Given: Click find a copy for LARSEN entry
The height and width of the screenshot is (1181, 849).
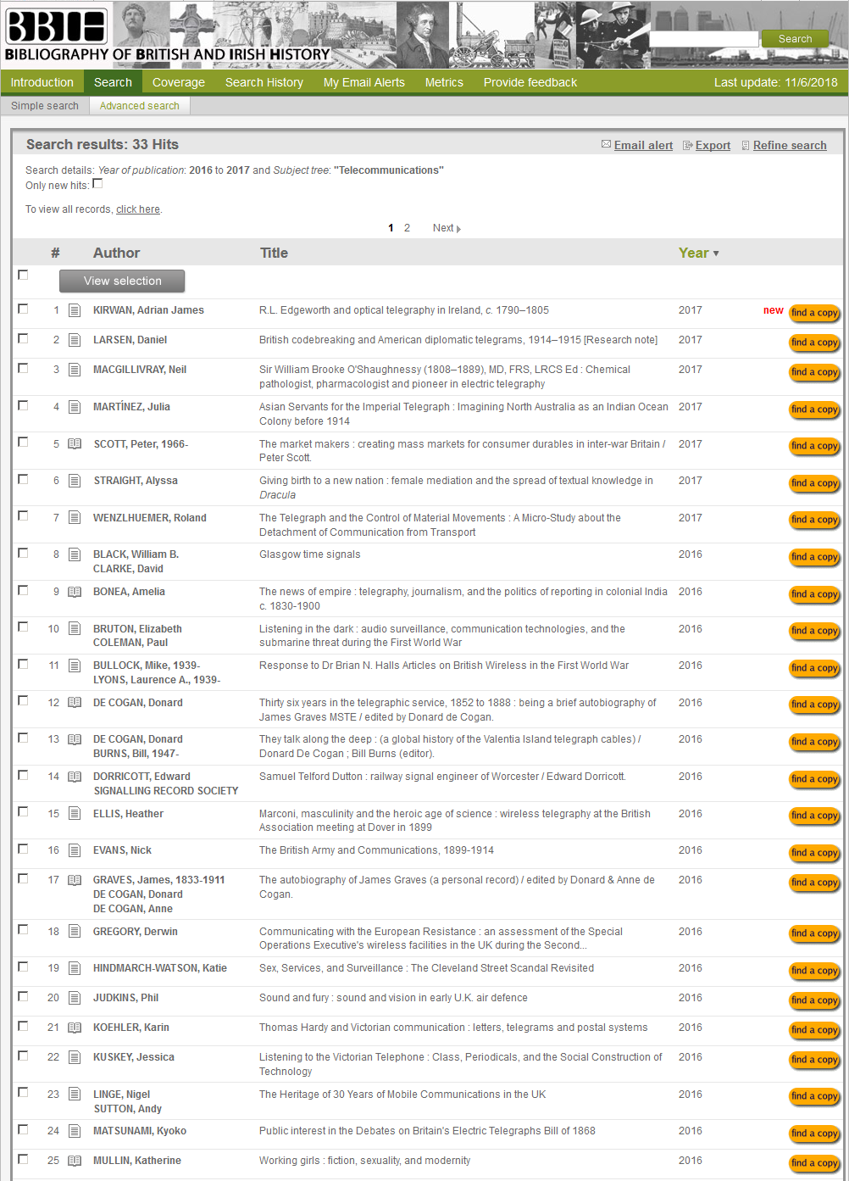Looking at the screenshot, I should pyautogui.click(x=814, y=343).
